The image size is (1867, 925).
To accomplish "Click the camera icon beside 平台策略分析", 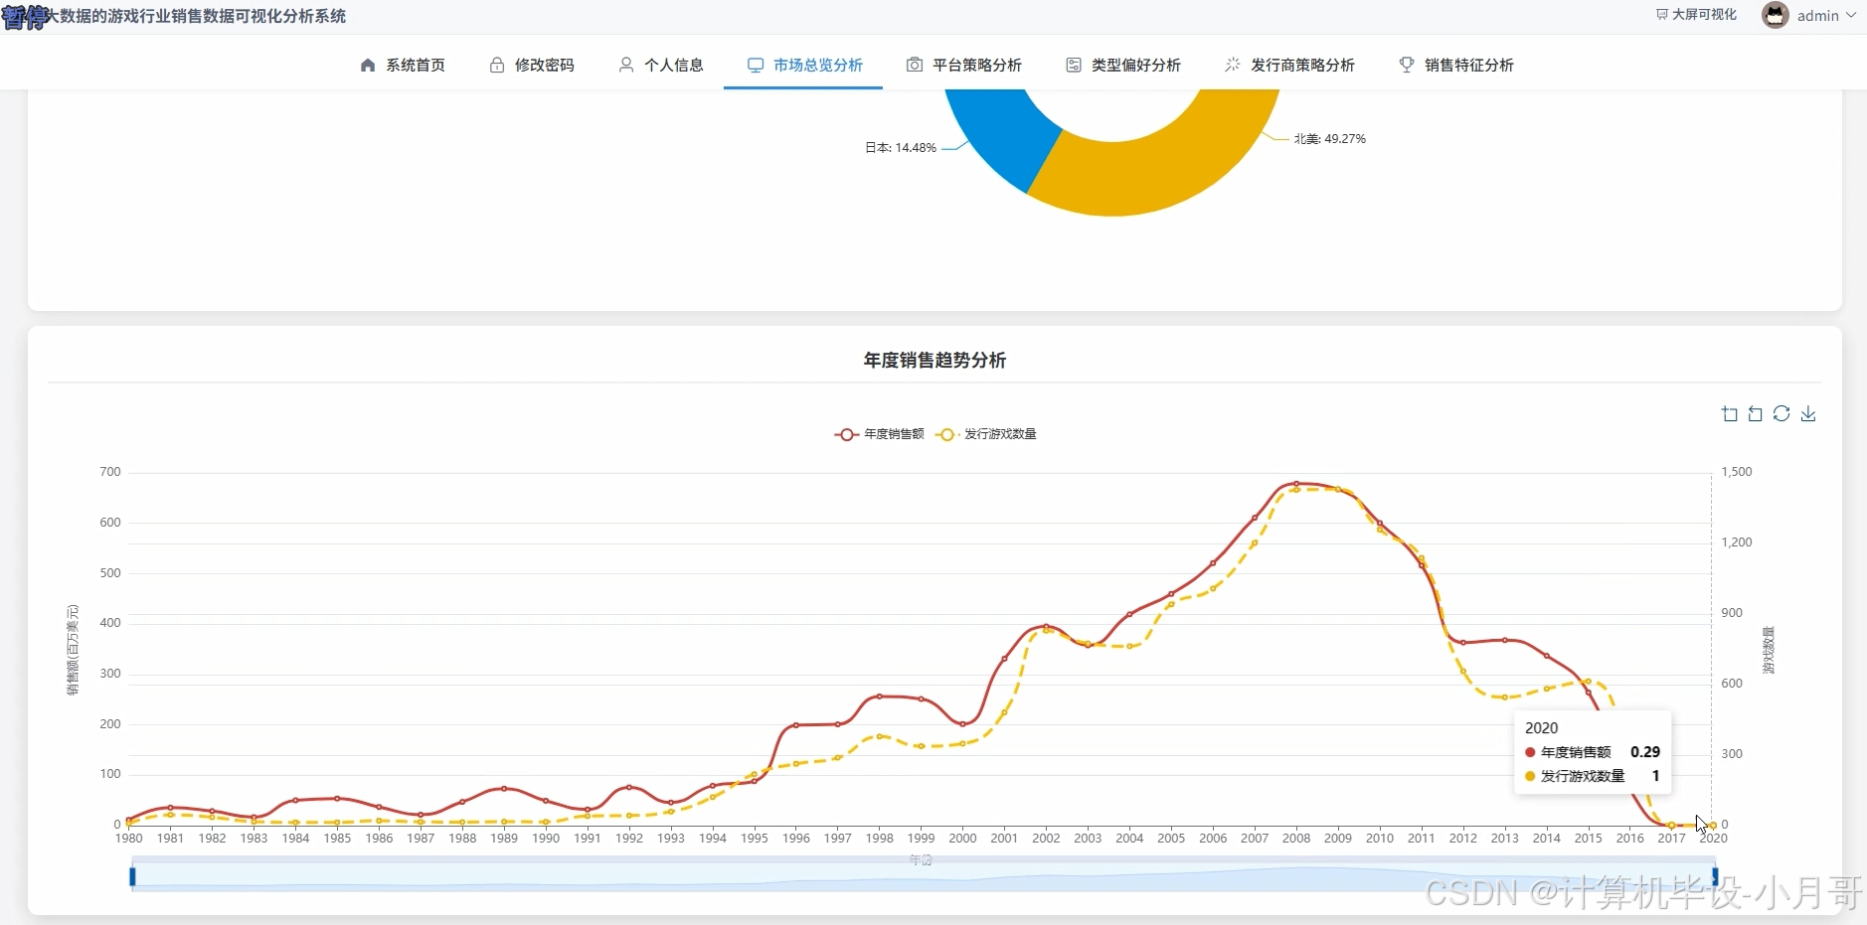I will pos(915,65).
